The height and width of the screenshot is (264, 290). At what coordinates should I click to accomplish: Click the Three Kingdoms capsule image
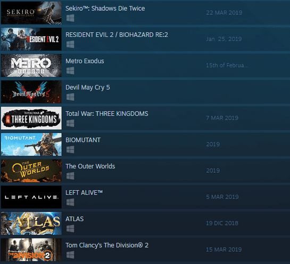(31, 118)
